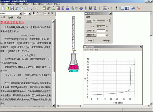Screen dimensions: 153x112
Task: Click the 帮助 button in titration dialog
Action: coord(107,40)
